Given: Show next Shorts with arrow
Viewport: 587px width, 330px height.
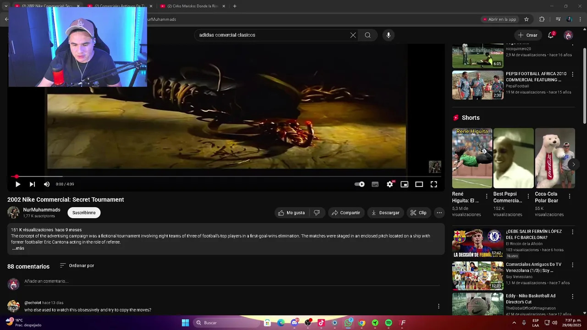Looking at the screenshot, I should coord(573,165).
